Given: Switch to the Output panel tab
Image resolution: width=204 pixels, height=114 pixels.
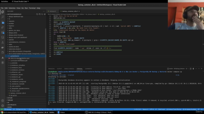Looking at the screenshot, I should (59, 69).
